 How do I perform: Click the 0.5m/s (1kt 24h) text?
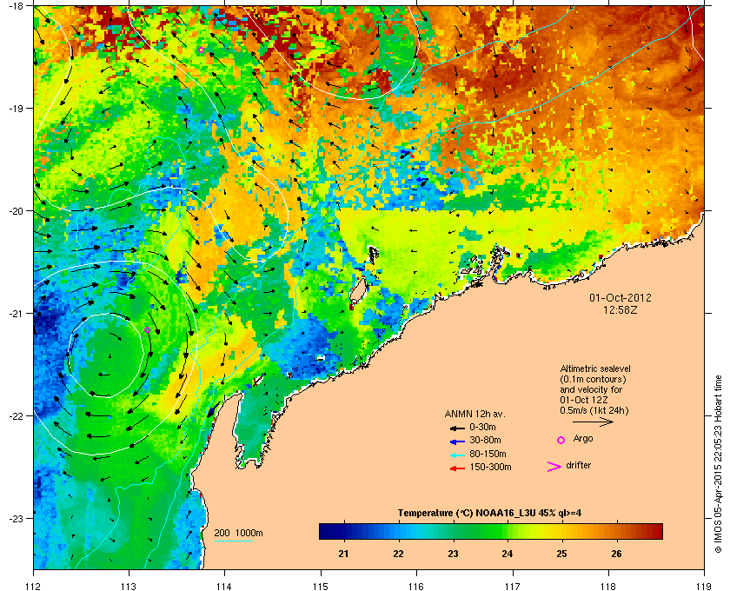click(x=594, y=411)
